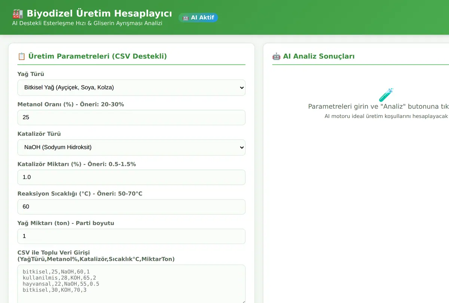The height and width of the screenshot is (303, 449).
Task: Click the CSV line 'hayvansal,22,NaOH,55,0.5'
Action: 61,284
